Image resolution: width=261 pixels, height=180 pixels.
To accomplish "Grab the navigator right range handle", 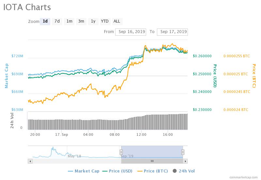I will coord(183,152).
